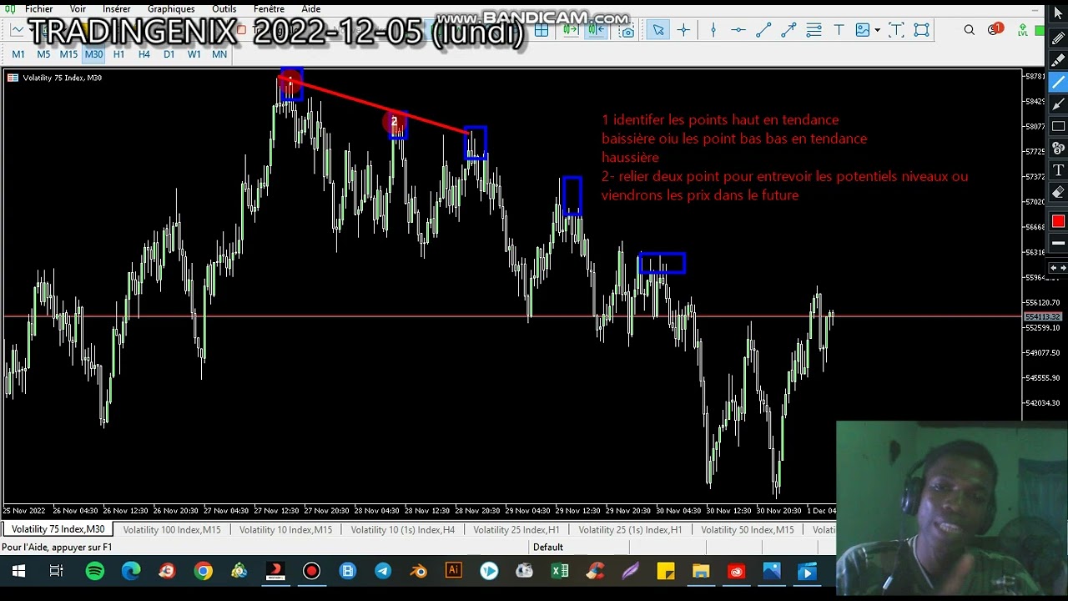
Task: Click the green LVL icon
Action: (1022, 30)
